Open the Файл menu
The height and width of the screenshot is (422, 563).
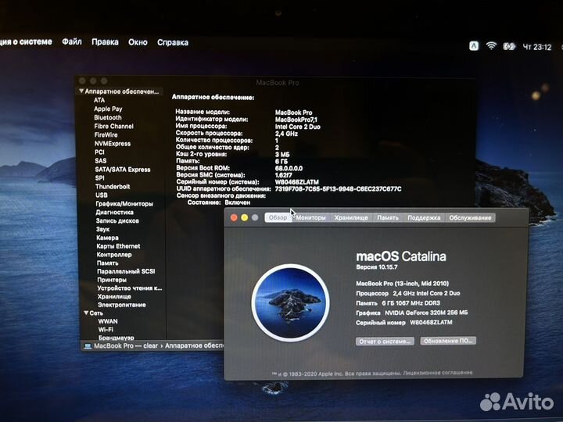click(72, 42)
